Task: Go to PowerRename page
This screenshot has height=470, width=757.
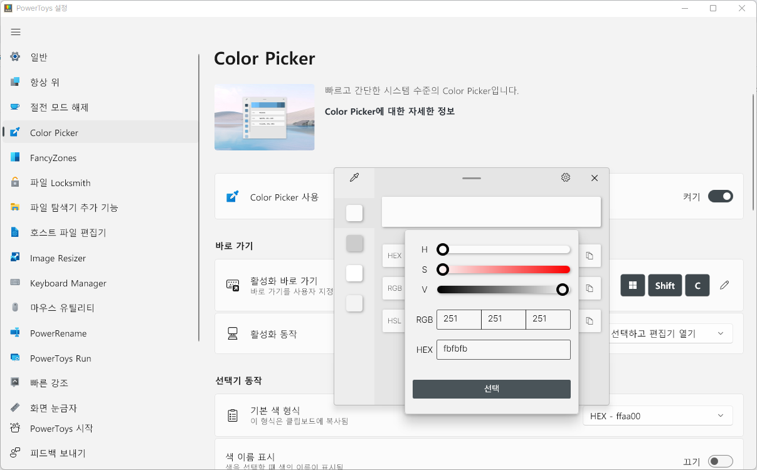Action: pos(100,333)
